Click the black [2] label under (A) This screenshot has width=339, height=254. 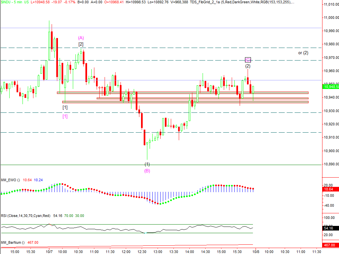(x=81, y=44)
